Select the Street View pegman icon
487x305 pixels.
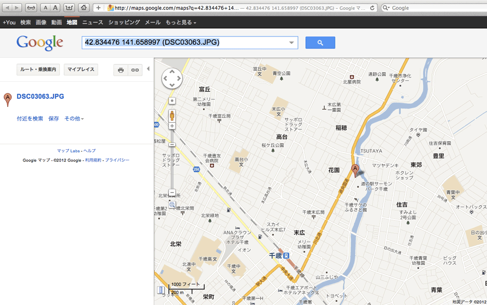pos(172,116)
